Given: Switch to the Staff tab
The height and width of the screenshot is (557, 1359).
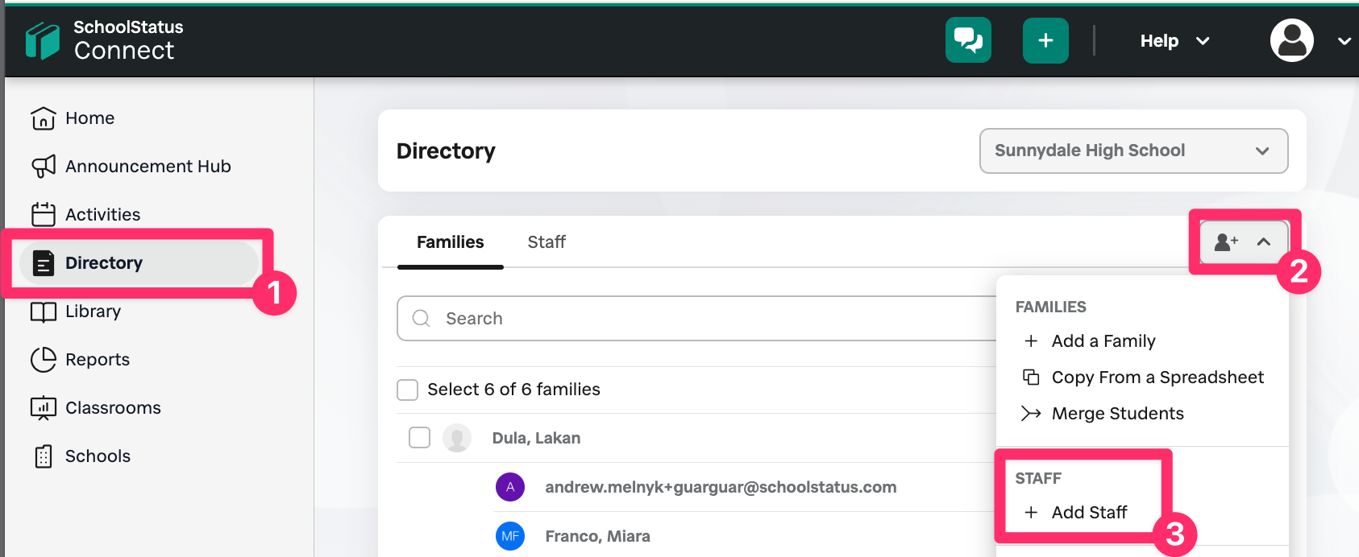Looking at the screenshot, I should point(547,242).
